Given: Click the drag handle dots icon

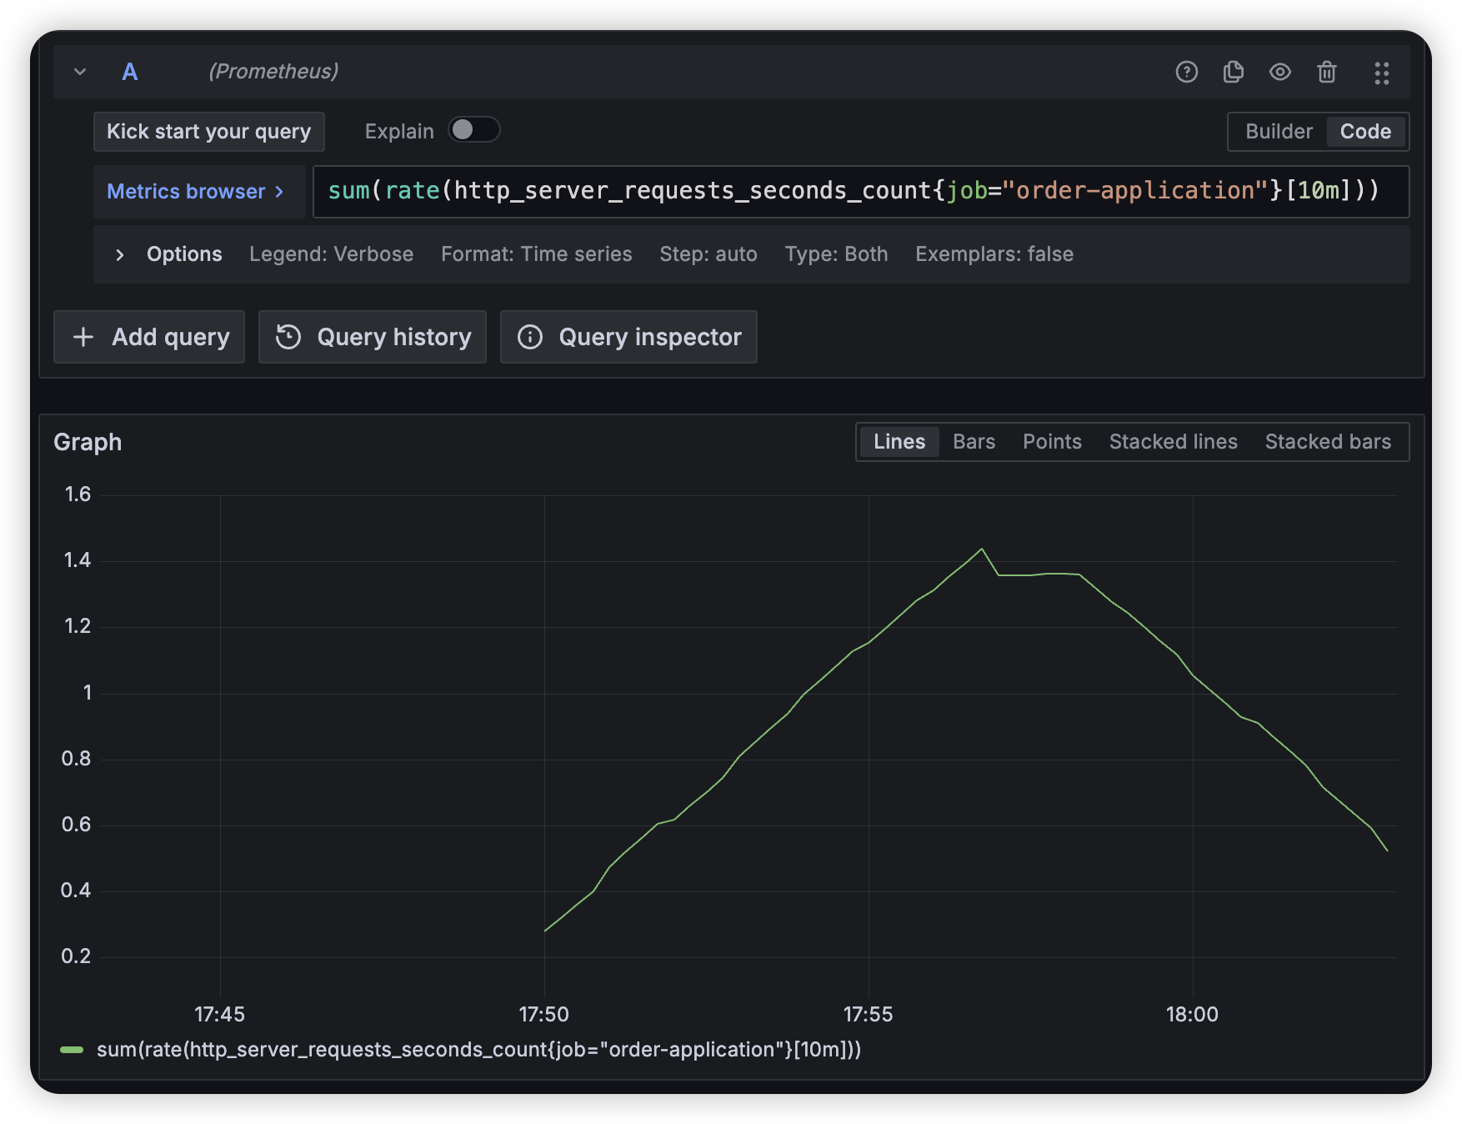Looking at the screenshot, I should tap(1382, 73).
